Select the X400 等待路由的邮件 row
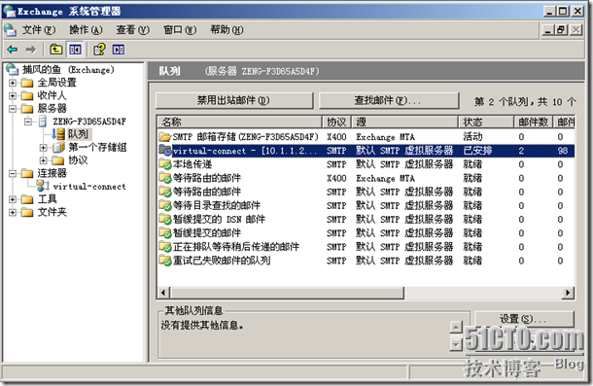Image resolution: width=593 pixels, height=386 pixels. pyautogui.click(x=366, y=178)
